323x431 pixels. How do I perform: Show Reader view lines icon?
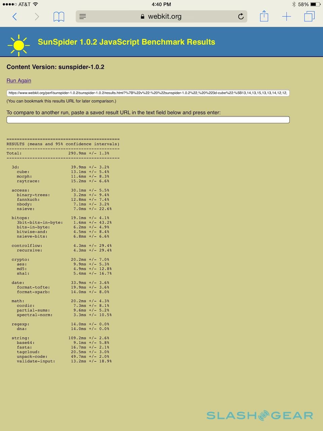point(82,16)
